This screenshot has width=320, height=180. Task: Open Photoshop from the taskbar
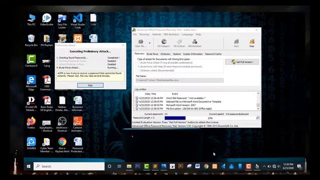[138, 166]
